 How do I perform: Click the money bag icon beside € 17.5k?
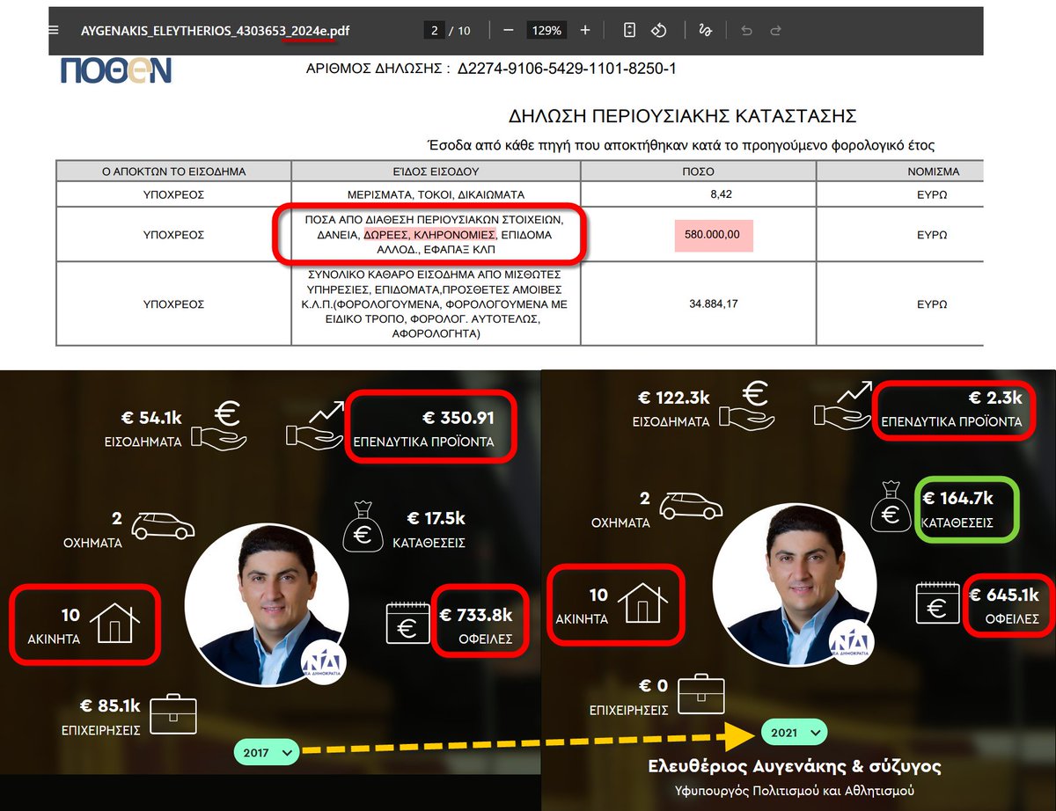tap(361, 527)
